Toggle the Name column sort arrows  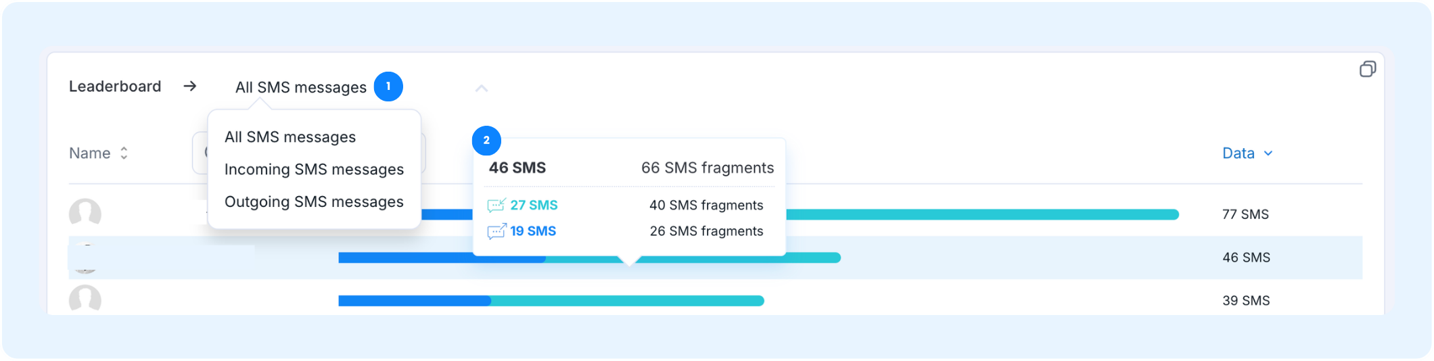click(x=124, y=153)
